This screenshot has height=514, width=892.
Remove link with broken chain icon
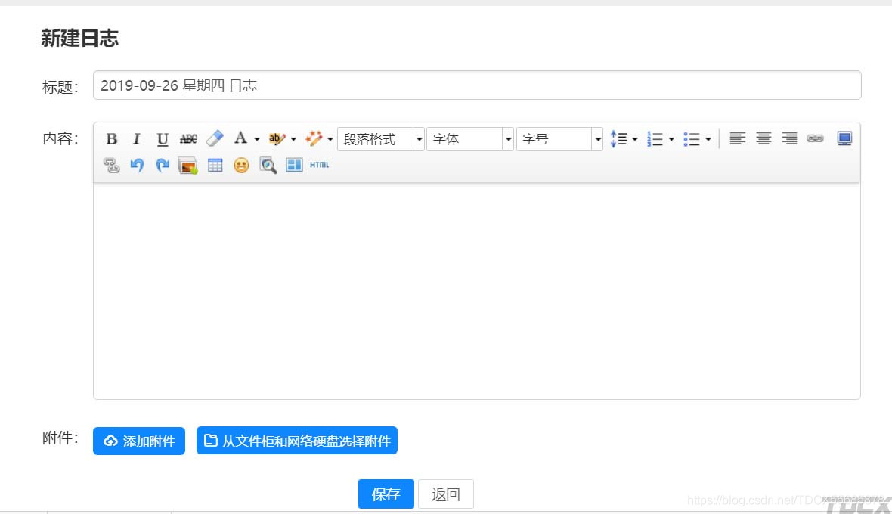pos(112,165)
